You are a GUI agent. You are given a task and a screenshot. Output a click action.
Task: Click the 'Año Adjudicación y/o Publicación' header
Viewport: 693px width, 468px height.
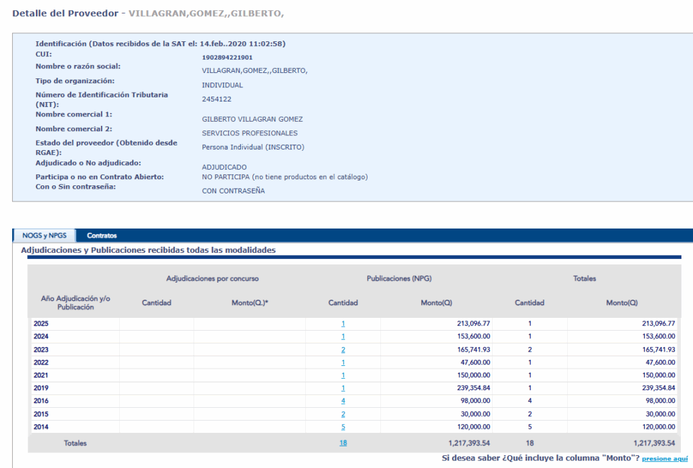[x=76, y=303]
